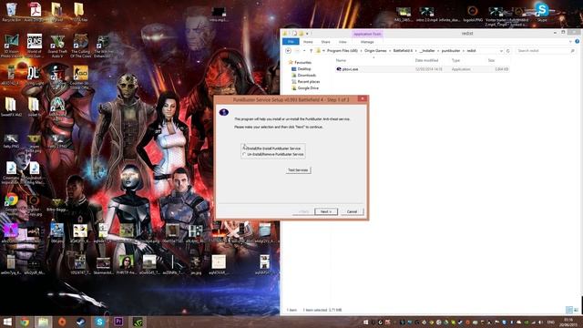Sort files by Size column
Image resolution: width=583 pixels, height=328 pixels.
click(491, 60)
